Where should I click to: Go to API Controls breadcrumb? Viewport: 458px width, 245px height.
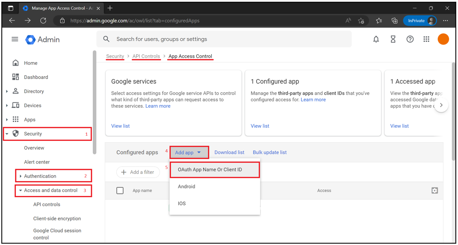coord(146,56)
